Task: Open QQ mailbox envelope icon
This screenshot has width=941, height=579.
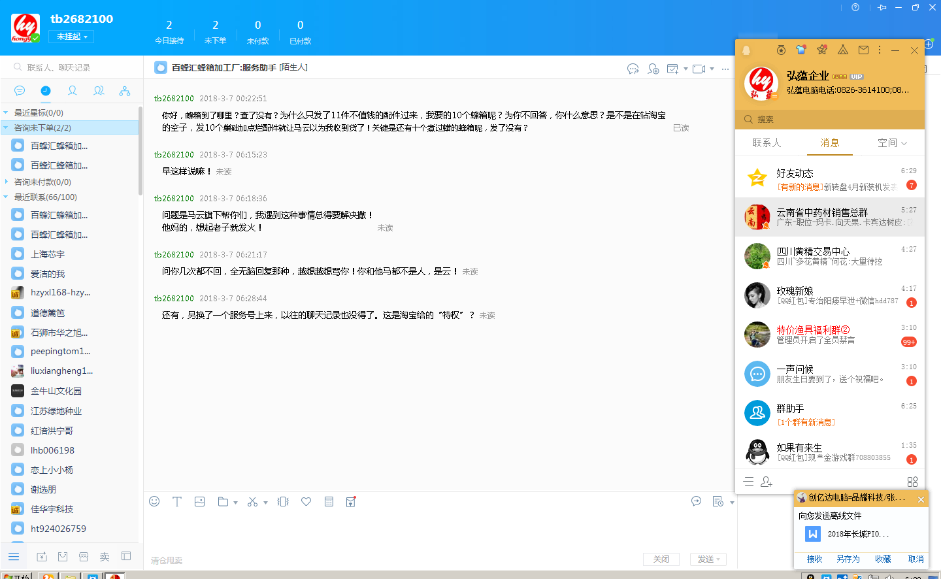Action: coord(863,50)
